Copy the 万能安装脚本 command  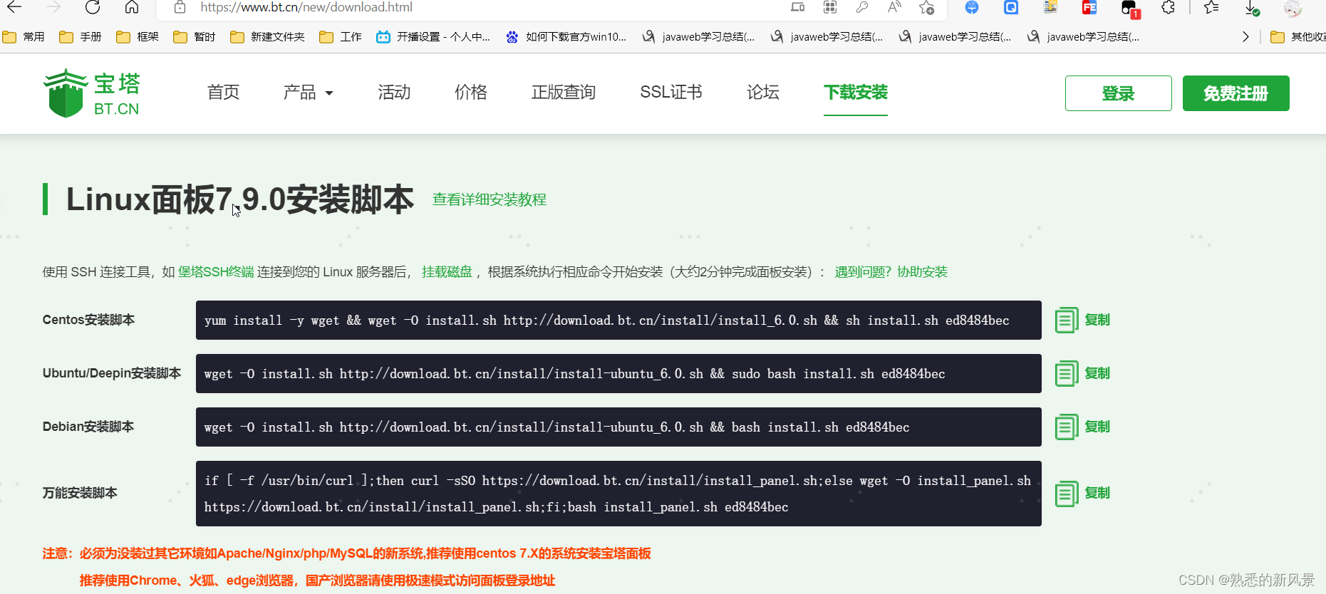[x=1083, y=494]
